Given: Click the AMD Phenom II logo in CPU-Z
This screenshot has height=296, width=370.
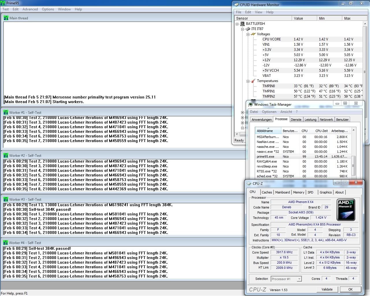Looking at the screenshot, I should [x=346, y=209].
